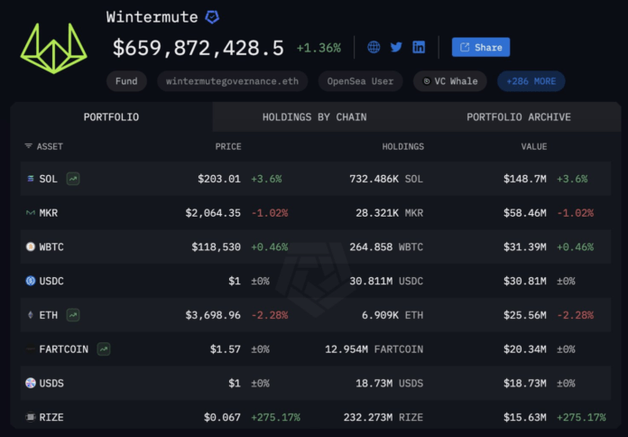Select the OpenSea User tag
The width and height of the screenshot is (628, 437).
[x=360, y=81]
